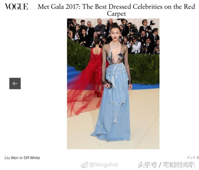This screenshot has height=170, width=199.
Task: Click the green hedge right of the model
Action: point(145,68)
